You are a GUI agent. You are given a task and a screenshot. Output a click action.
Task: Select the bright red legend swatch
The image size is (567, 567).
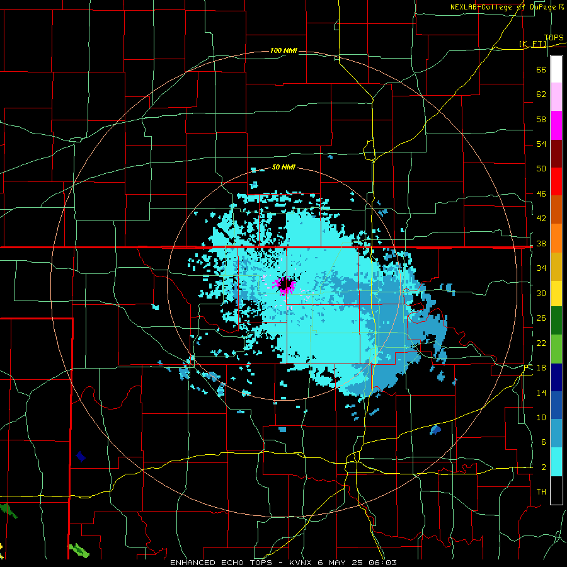[x=556, y=181]
